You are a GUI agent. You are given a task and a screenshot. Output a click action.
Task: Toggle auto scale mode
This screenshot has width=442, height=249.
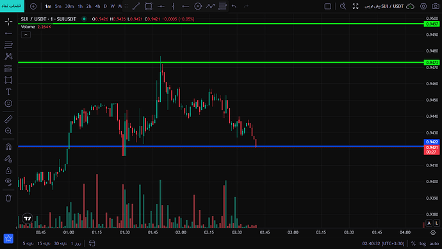point(434,243)
